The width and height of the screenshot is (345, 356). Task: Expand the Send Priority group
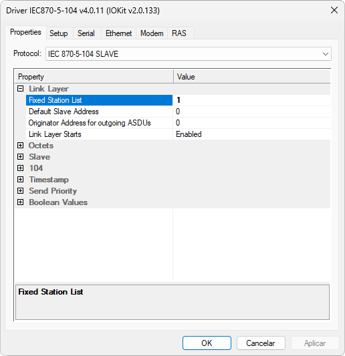(x=21, y=191)
